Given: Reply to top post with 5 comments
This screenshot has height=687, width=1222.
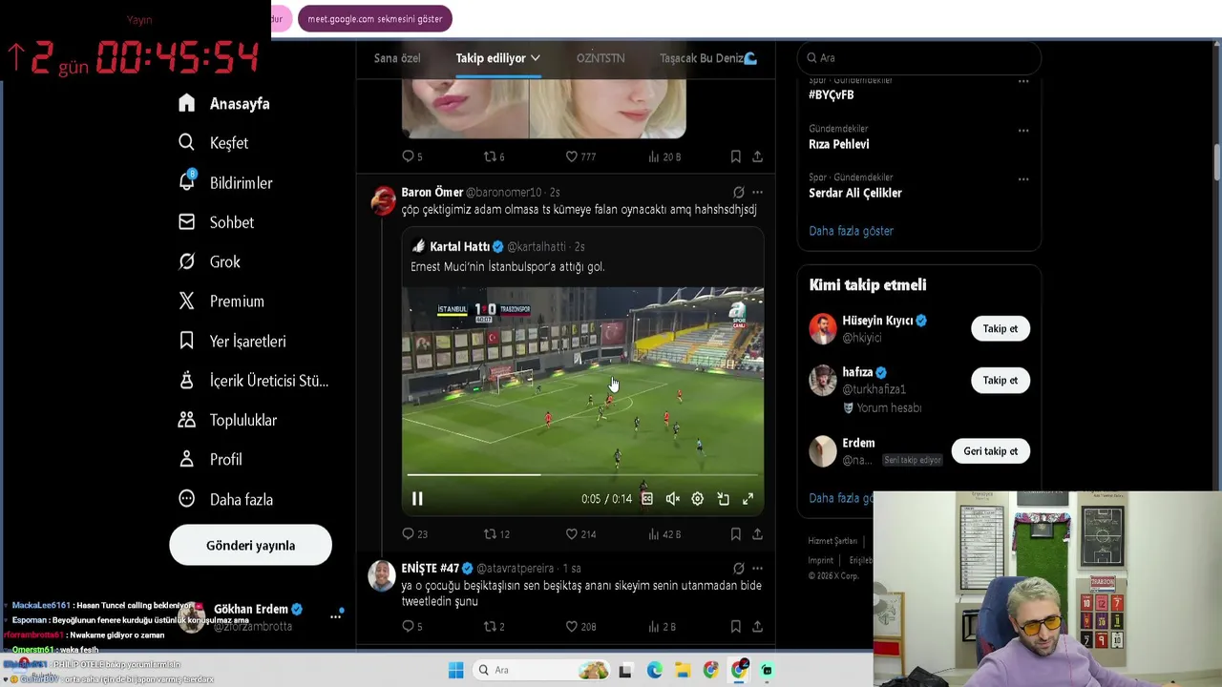Looking at the screenshot, I should point(412,156).
